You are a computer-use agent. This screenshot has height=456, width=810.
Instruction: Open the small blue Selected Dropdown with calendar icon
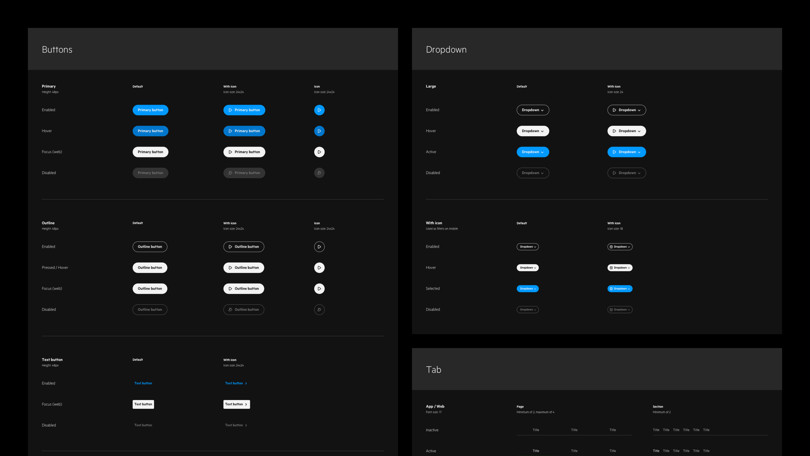pyautogui.click(x=620, y=288)
